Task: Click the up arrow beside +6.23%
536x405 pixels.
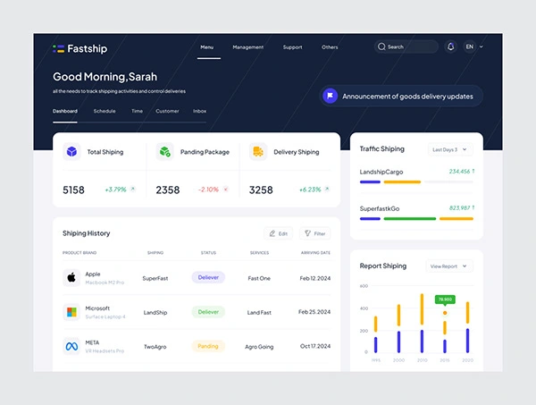Action: [327, 189]
